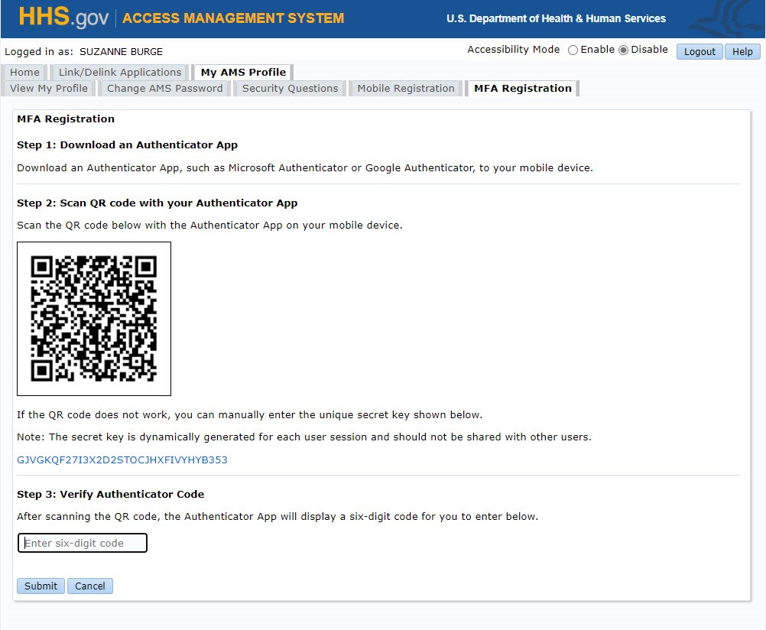The width and height of the screenshot is (766, 630).
Task: Click the Logout button
Action: [x=699, y=51]
